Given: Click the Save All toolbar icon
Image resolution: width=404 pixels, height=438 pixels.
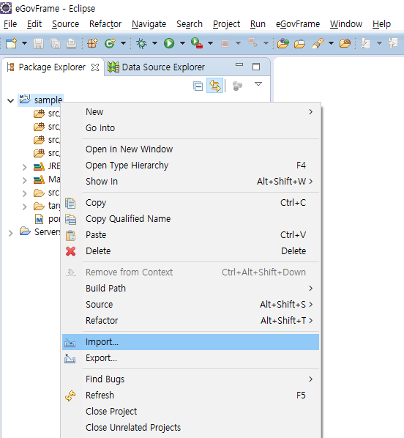Looking at the screenshot, I should [x=55, y=43].
